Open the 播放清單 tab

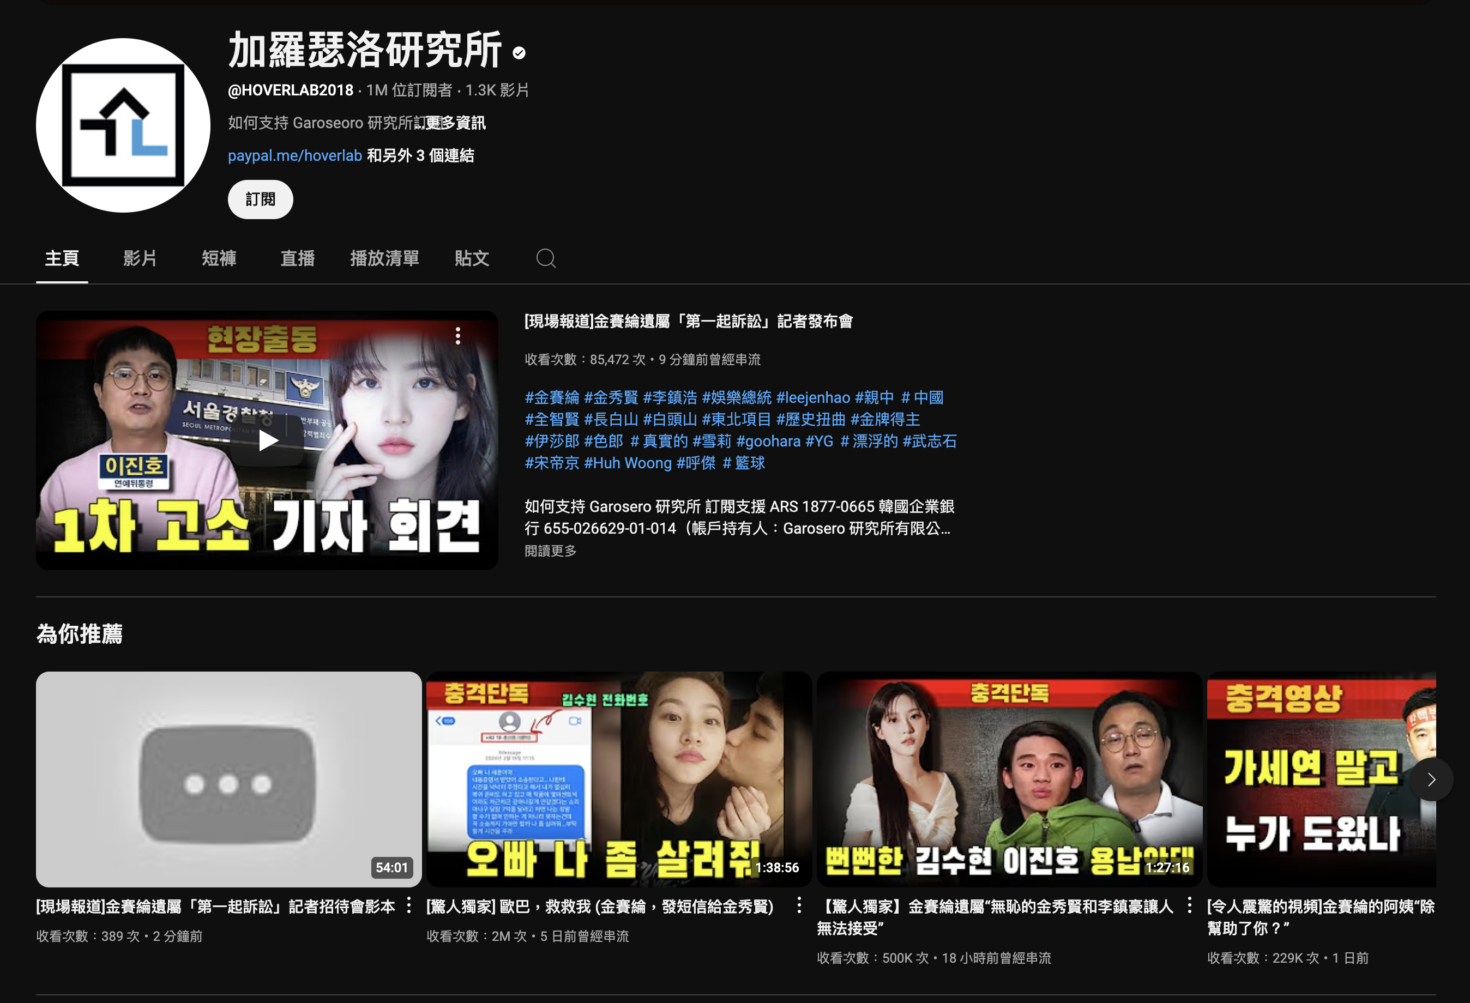pos(384,258)
